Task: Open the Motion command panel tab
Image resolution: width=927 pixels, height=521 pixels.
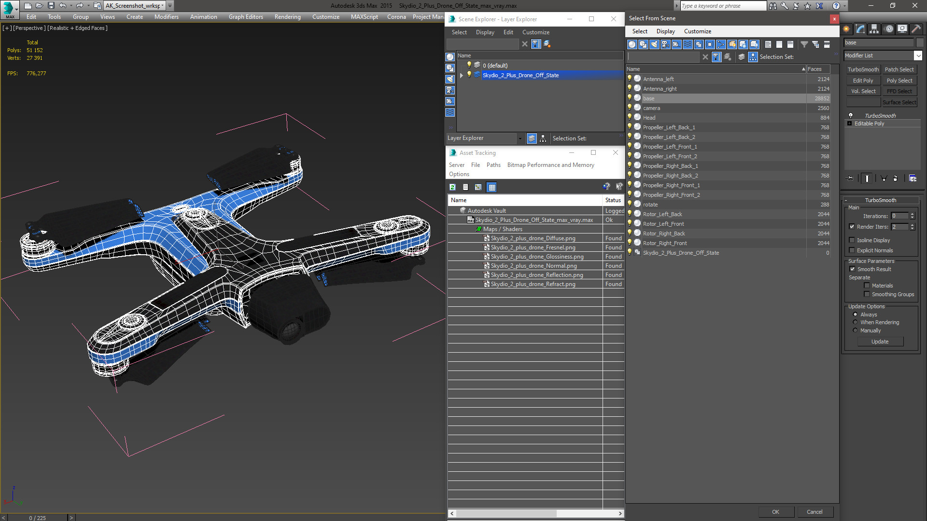Action: coord(889,29)
